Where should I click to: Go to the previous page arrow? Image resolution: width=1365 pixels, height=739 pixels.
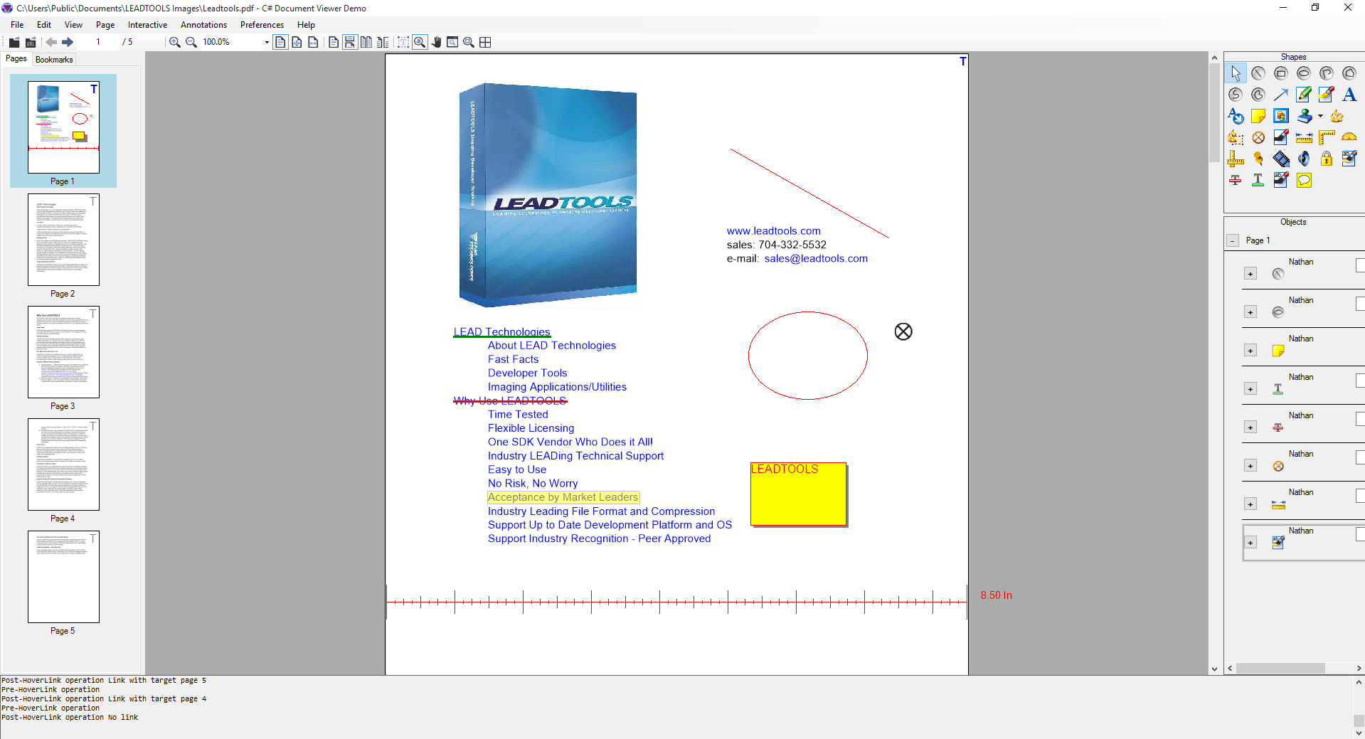(51, 42)
